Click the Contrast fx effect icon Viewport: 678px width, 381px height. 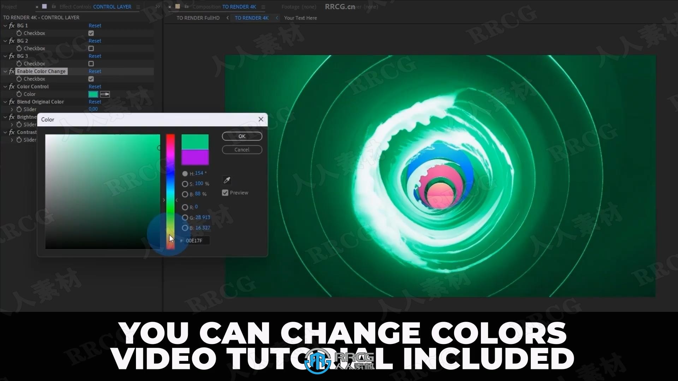[12, 132]
